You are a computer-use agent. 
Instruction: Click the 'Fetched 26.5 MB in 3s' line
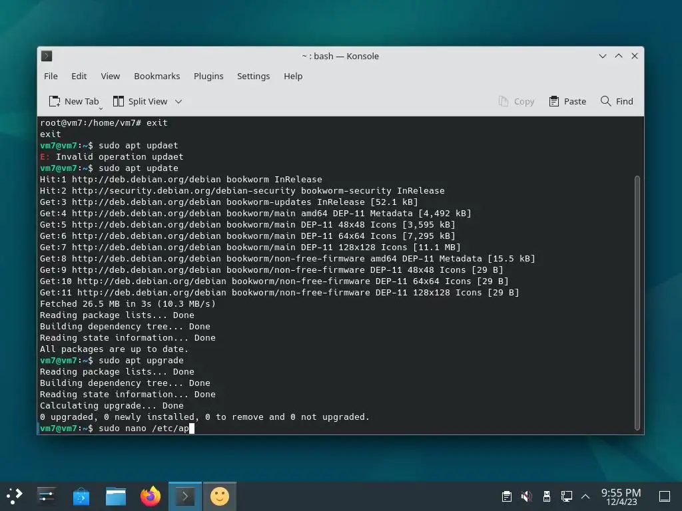pos(127,303)
